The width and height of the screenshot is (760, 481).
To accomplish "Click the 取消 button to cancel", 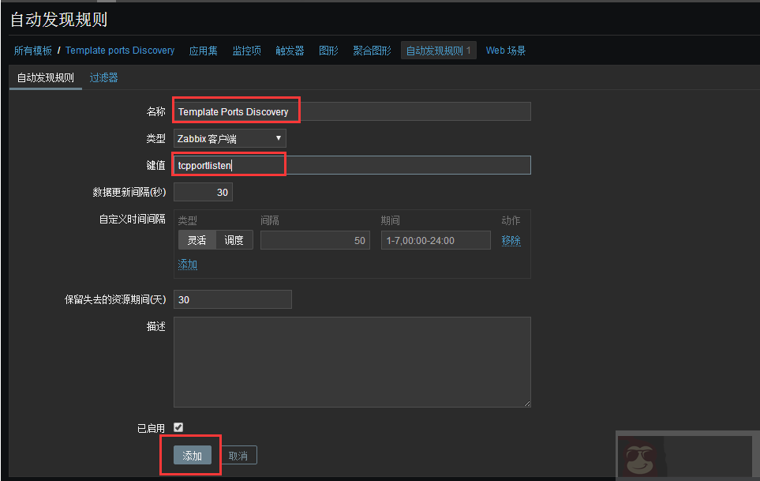I will click(238, 455).
